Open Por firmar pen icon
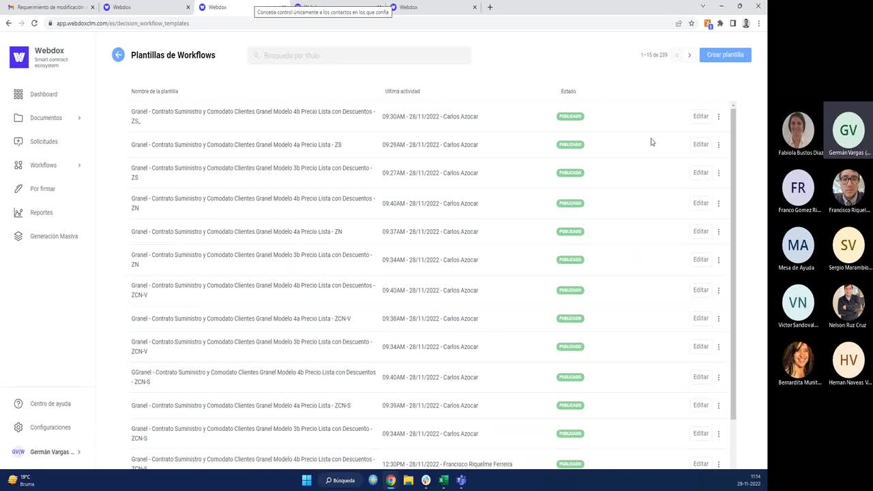This screenshot has height=491, width=873. tap(18, 189)
